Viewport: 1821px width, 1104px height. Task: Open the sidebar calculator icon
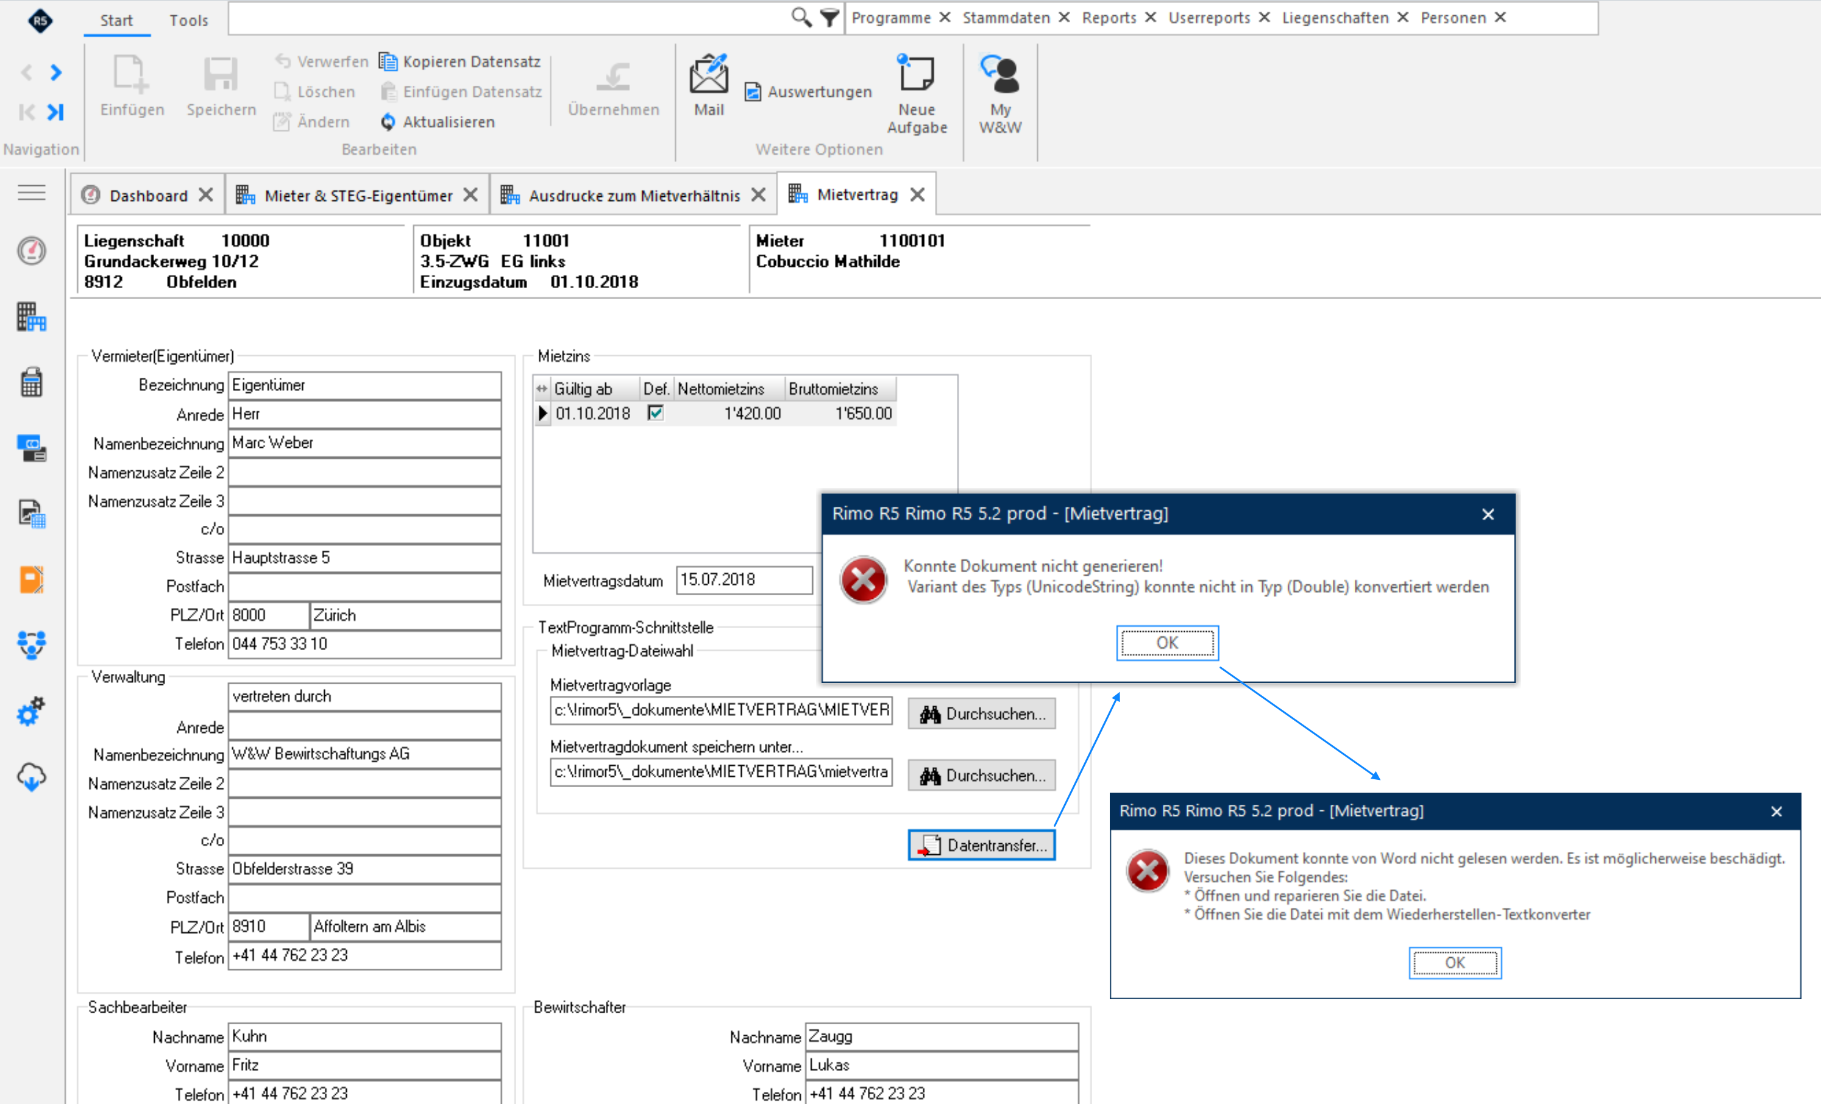[x=31, y=382]
